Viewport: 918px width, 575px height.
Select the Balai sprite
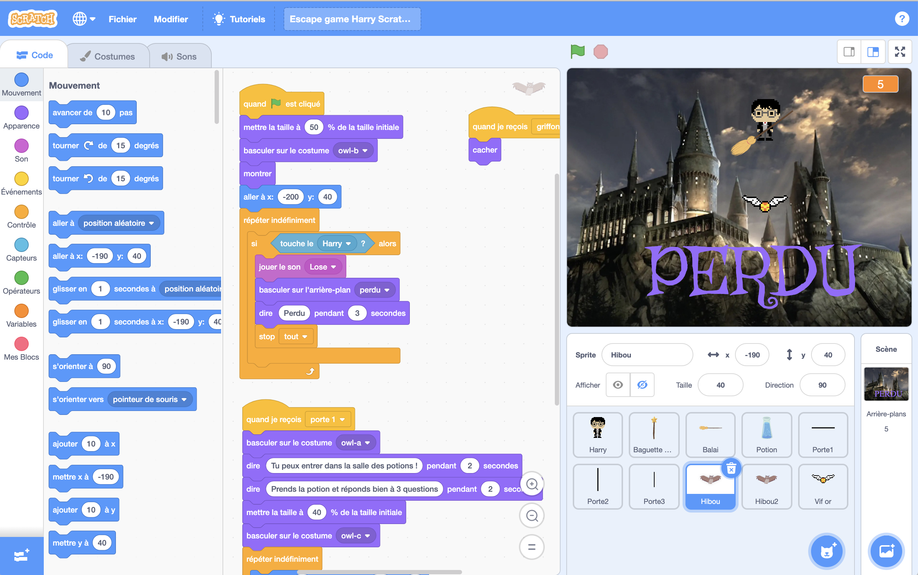coord(710,435)
